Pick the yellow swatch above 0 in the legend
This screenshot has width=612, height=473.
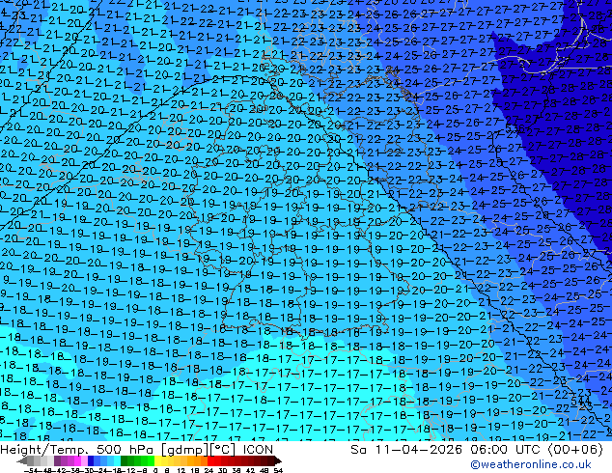pos(157,460)
